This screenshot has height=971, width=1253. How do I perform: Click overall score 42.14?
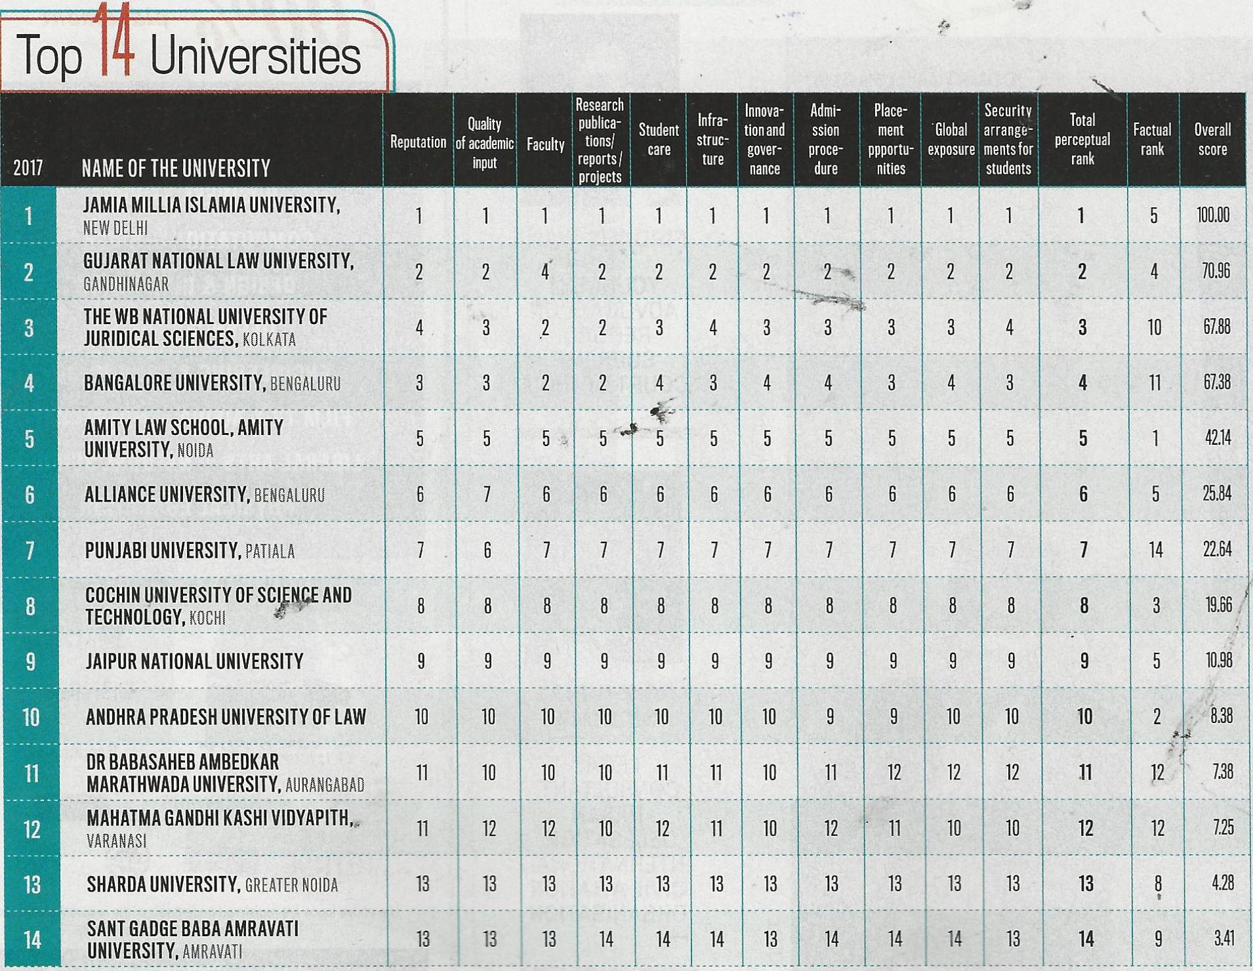pyautogui.click(x=1218, y=438)
